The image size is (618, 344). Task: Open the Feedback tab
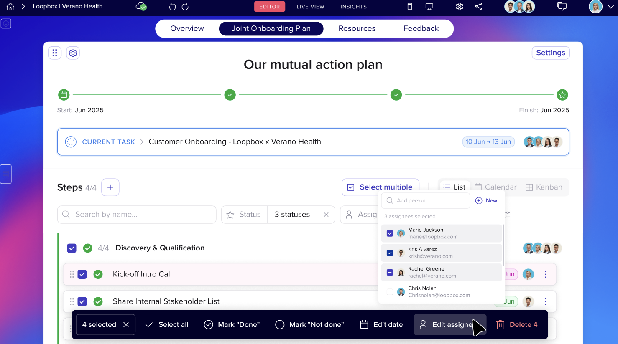[x=421, y=28]
